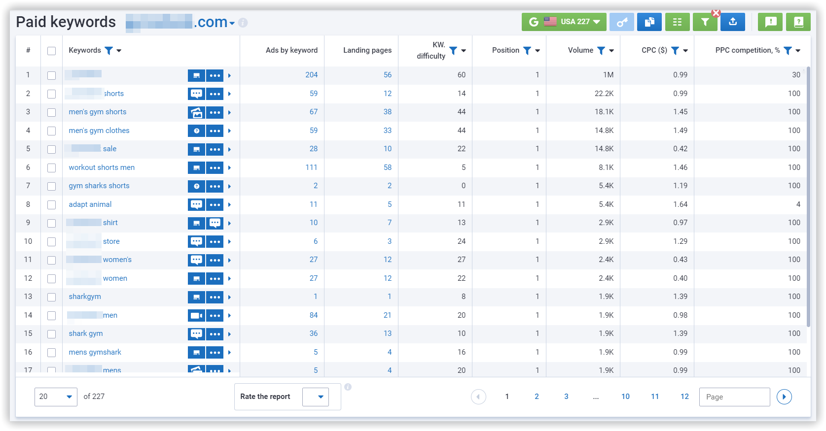Open the help manual book icon
Viewport: 826px width, 431px height.
798,22
